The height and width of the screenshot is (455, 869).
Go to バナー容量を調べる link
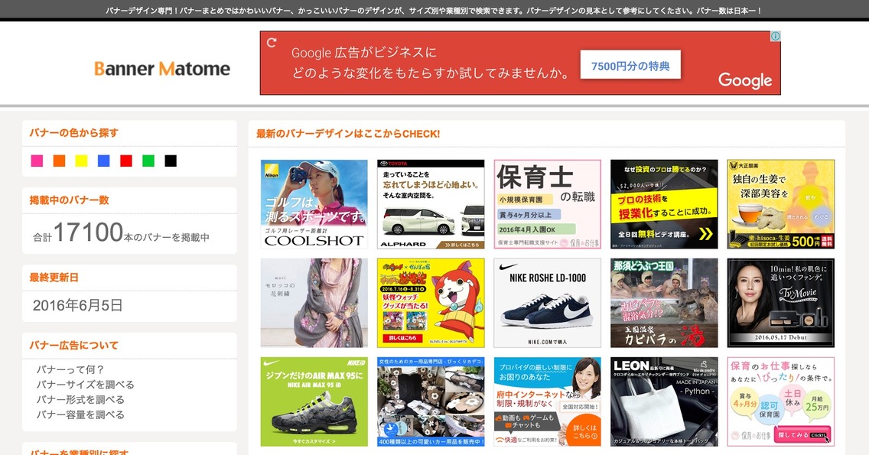pyautogui.click(x=80, y=414)
